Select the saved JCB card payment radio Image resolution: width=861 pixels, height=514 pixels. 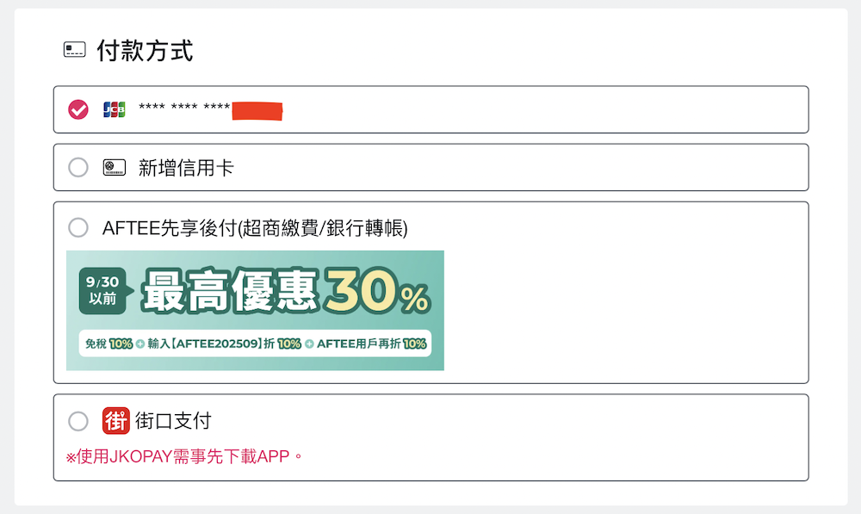[77, 109]
